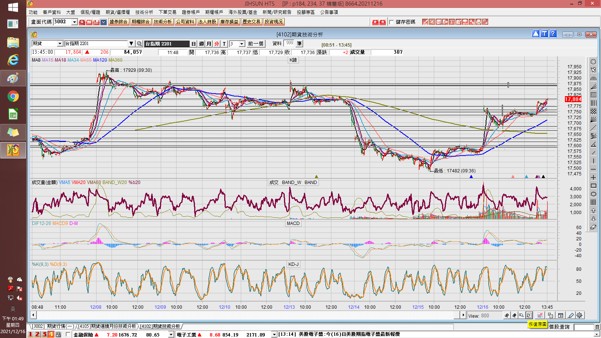This screenshot has width=601, height=338.
Task: Click the zoom-out icon in bottom chart toolbar
Action: click(x=514, y=315)
